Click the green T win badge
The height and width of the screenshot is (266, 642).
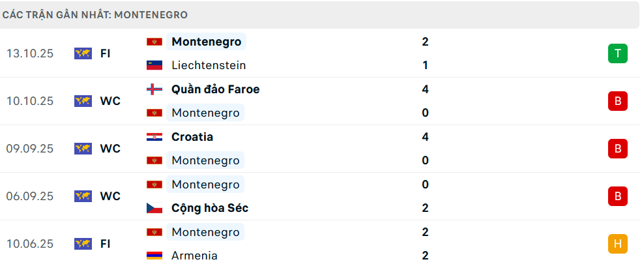pos(617,53)
